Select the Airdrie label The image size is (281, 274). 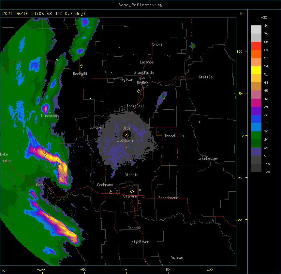click(132, 175)
